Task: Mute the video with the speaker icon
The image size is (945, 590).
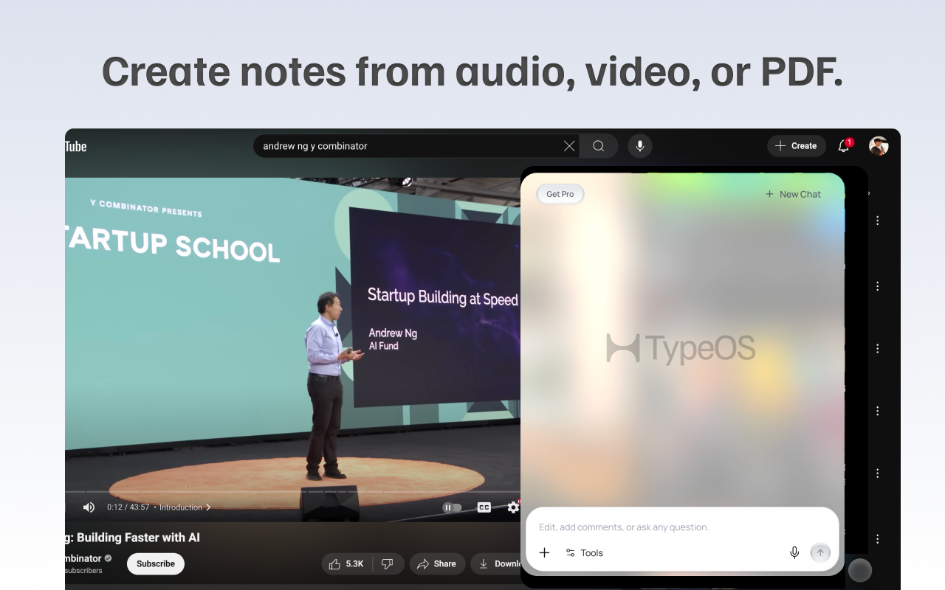Action: coord(89,507)
